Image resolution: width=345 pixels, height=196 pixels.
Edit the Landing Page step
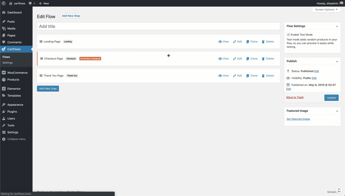tap(237, 41)
